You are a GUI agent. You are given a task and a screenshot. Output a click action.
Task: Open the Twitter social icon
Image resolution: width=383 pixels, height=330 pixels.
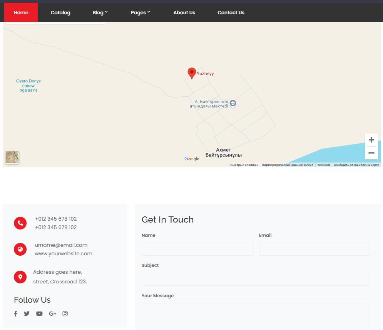pyautogui.click(x=27, y=313)
